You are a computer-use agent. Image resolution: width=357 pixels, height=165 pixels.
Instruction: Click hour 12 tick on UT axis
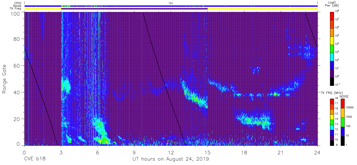point(171,152)
